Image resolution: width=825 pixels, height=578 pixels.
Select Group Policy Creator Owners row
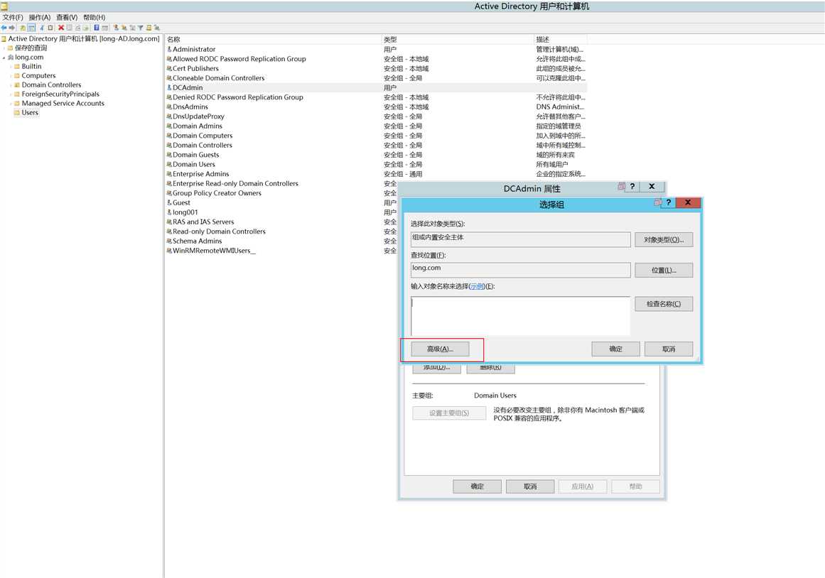point(281,193)
